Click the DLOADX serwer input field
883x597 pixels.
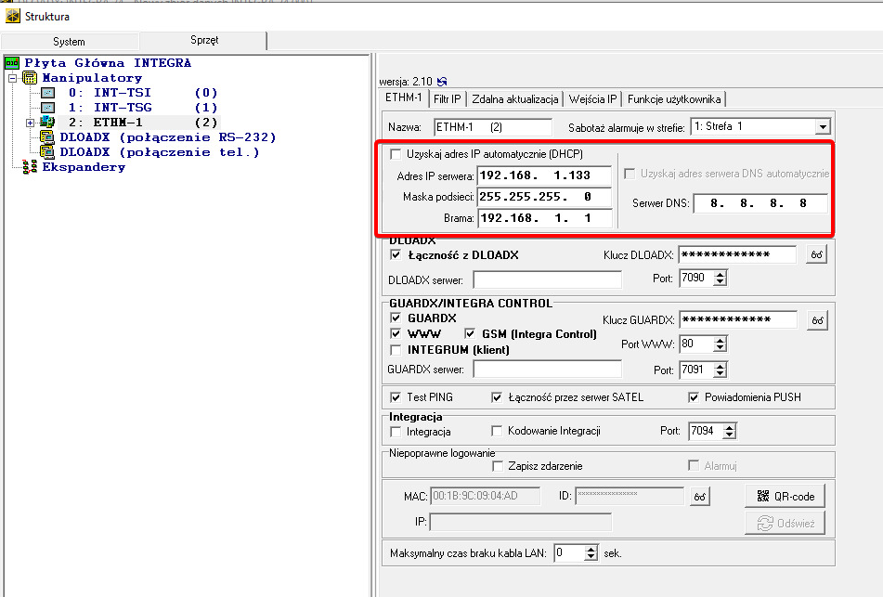(547, 279)
